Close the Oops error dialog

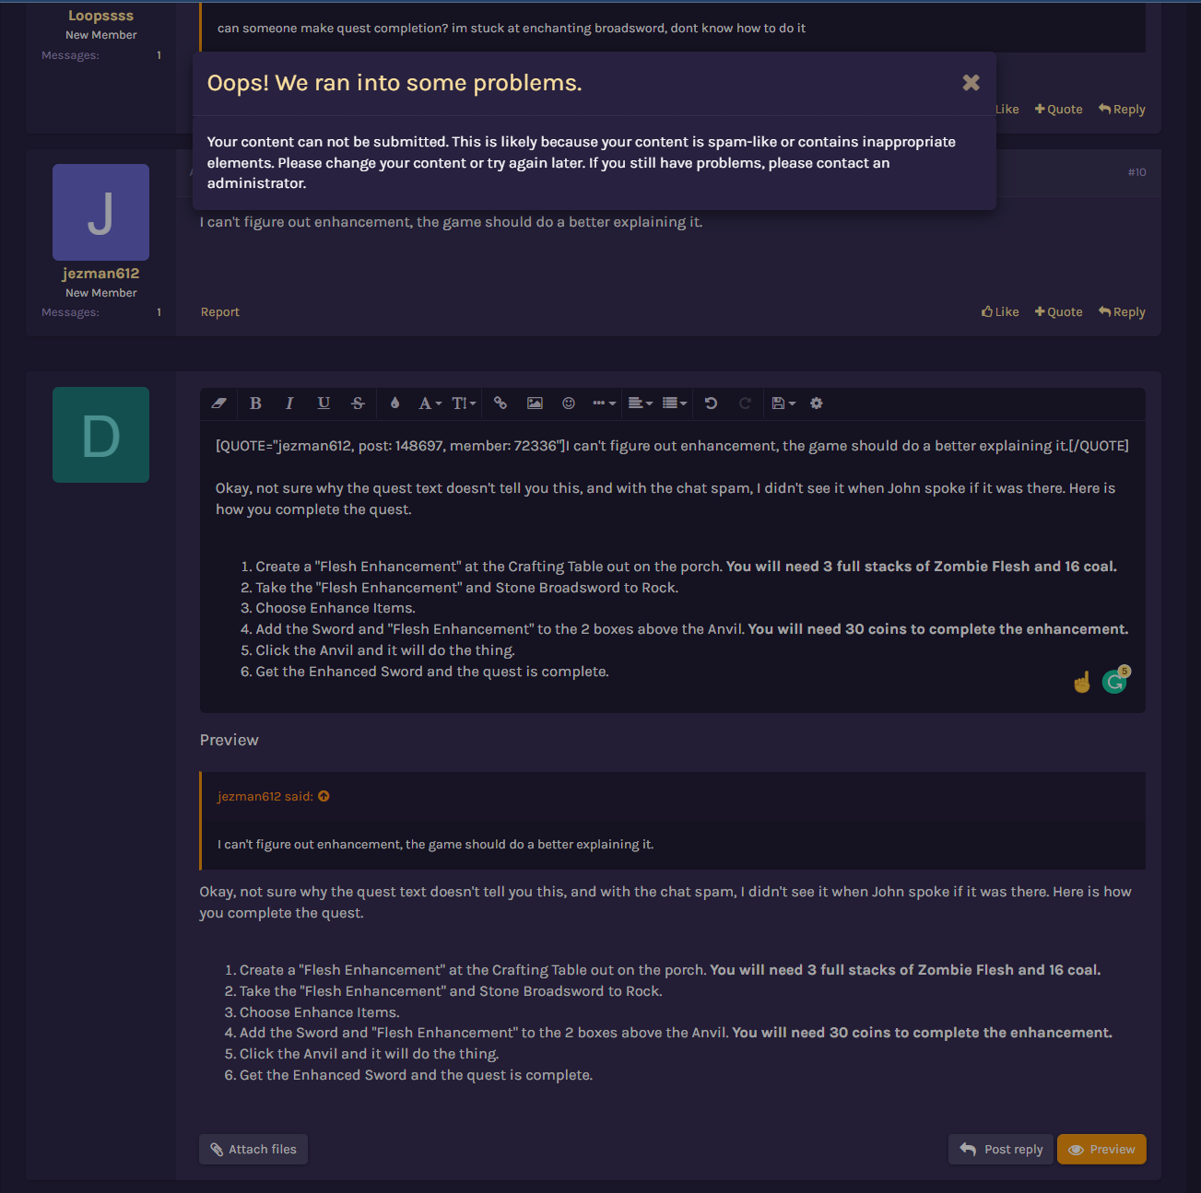pos(971,83)
